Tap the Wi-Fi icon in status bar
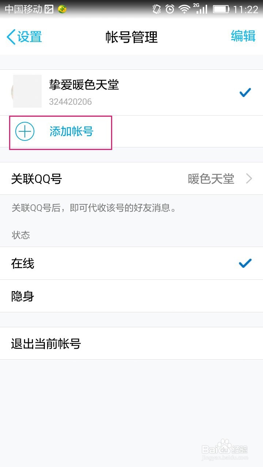 pos(184,9)
